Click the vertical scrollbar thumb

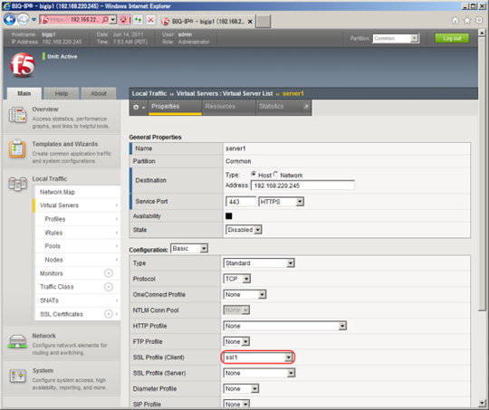tap(482, 174)
